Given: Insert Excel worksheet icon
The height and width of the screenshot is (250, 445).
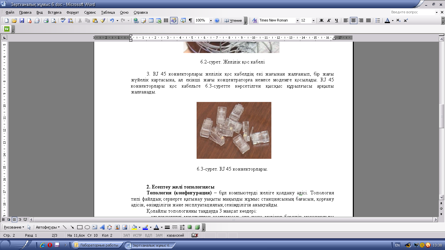Looking at the screenshot, I should click(x=159, y=21).
